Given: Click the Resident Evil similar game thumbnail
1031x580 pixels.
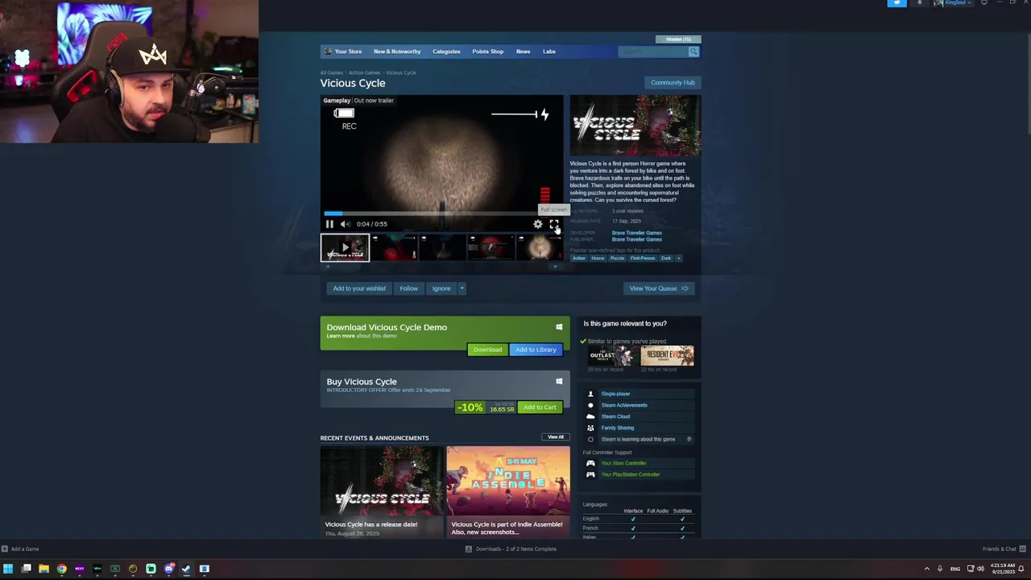Looking at the screenshot, I should click(667, 356).
